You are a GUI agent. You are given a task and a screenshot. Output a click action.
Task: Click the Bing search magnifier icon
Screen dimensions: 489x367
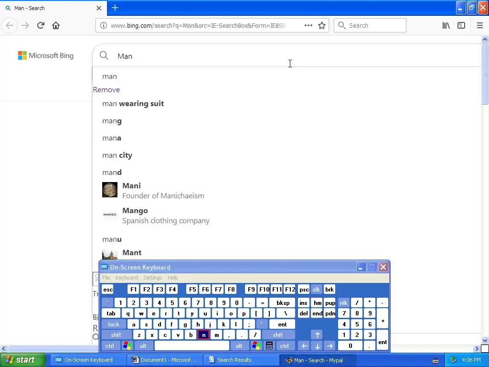(104, 55)
